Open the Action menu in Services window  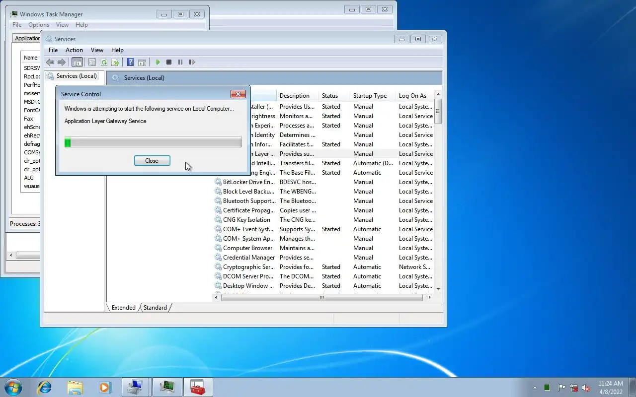click(x=74, y=50)
